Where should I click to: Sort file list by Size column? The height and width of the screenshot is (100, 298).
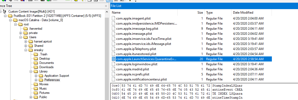coord(191,13)
